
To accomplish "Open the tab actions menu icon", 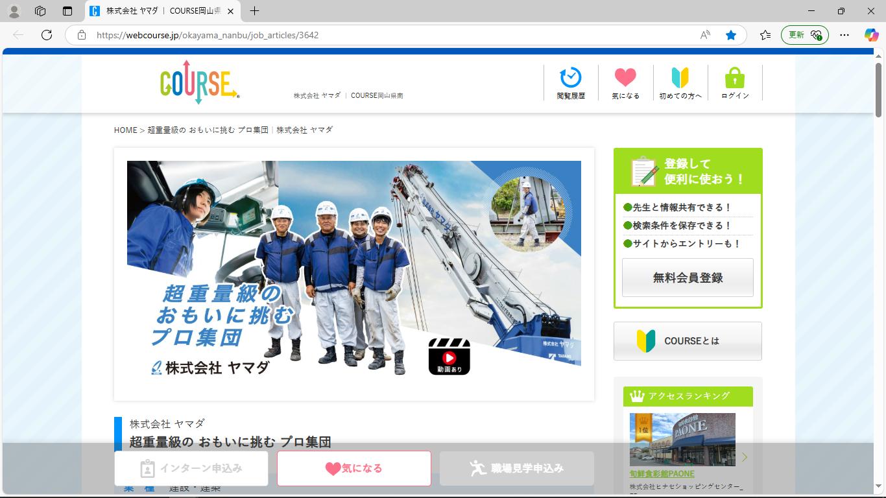I will (x=67, y=11).
